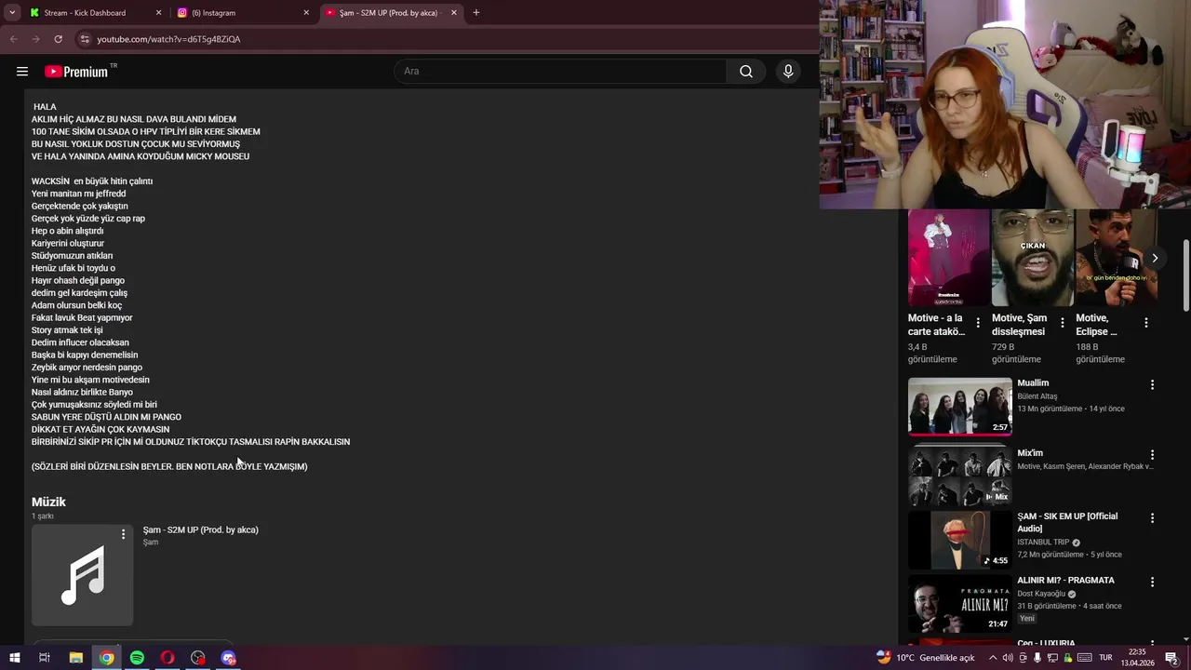The height and width of the screenshot is (670, 1191).
Task: Open more options for Mix'im
Action: click(x=1152, y=455)
